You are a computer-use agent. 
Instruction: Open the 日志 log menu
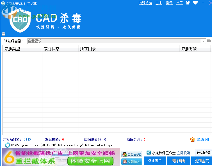click(x=159, y=3)
